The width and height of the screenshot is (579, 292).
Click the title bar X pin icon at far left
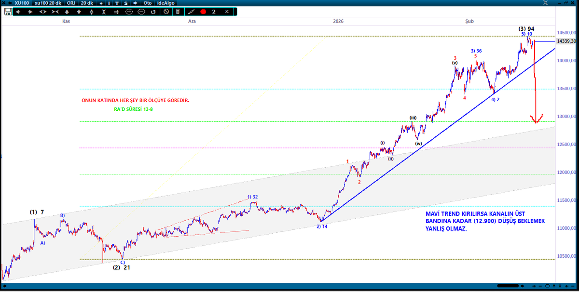pyautogui.click(x=4, y=3)
